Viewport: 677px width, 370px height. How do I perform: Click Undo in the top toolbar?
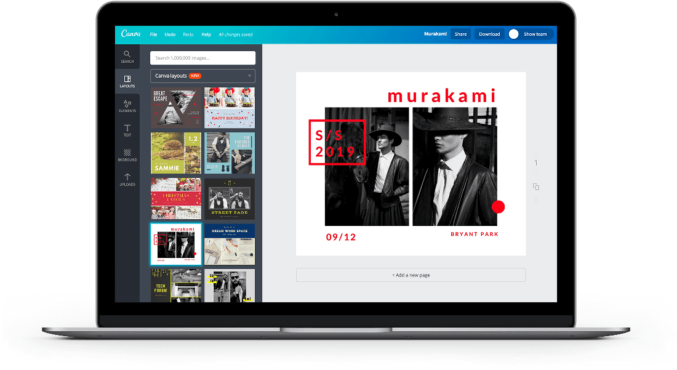click(170, 34)
